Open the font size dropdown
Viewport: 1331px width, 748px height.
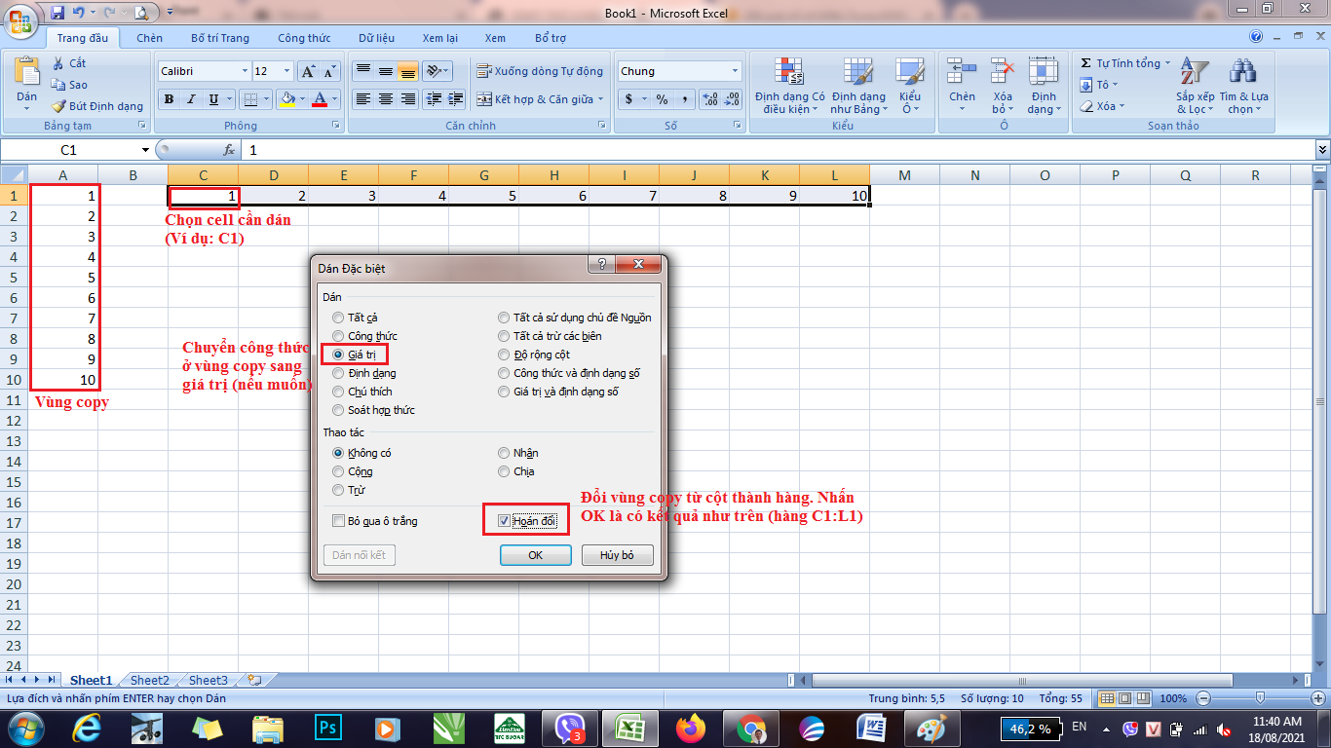[285, 71]
